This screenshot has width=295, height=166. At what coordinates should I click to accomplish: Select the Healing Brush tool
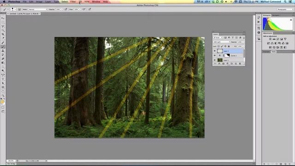pyautogui.click(x=3, y=43)
